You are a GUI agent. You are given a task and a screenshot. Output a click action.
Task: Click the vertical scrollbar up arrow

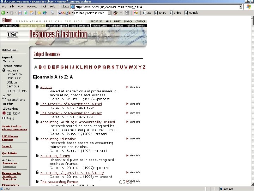(252, 18)
